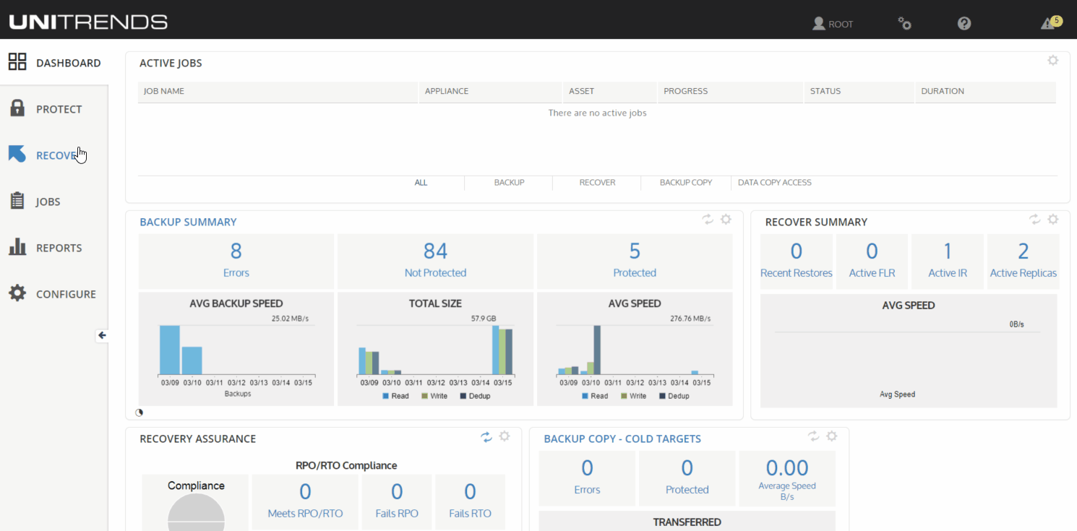
Task: Collapse the sidebar with the arrow button
Action: coord(102,335)
